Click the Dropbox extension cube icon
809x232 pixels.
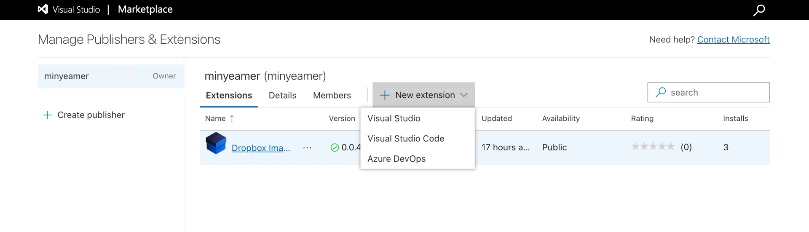coord(216,143)
